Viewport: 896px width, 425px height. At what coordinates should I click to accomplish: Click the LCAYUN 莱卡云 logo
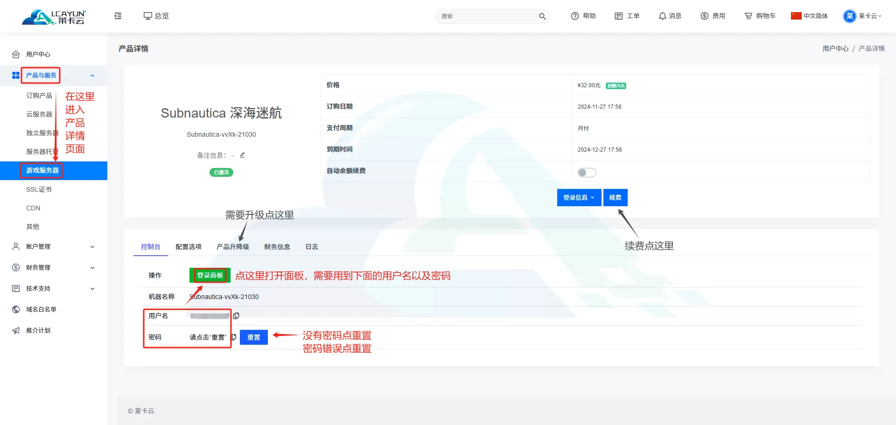click(x=54, y=17)
